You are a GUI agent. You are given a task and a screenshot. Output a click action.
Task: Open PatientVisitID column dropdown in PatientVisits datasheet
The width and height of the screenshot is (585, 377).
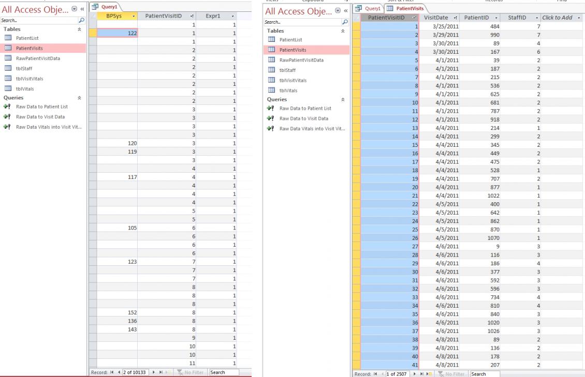tap(415, 18)
